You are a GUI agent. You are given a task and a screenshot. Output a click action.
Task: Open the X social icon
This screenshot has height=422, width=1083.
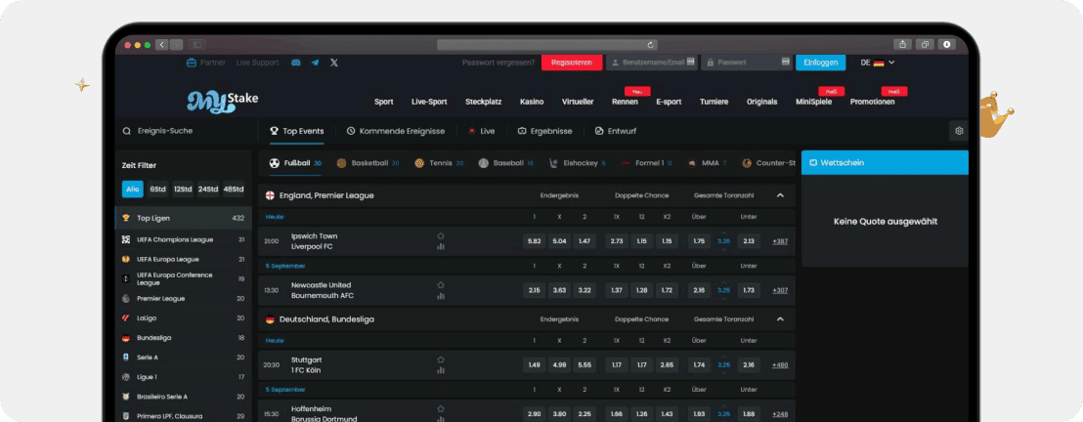point(334,63)
